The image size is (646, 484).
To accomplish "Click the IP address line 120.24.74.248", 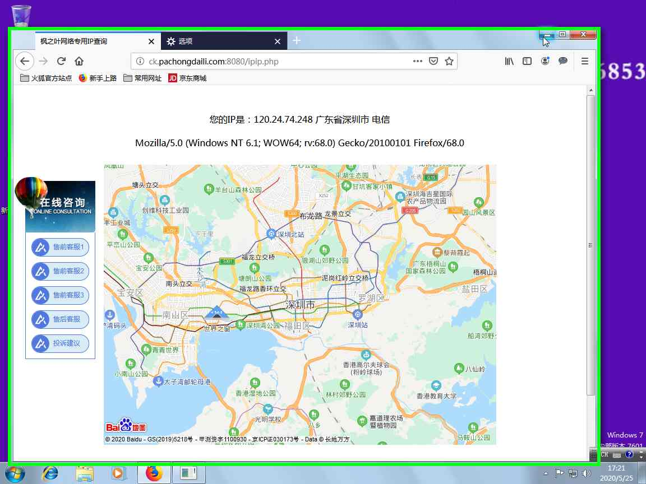I will (299, 120).
